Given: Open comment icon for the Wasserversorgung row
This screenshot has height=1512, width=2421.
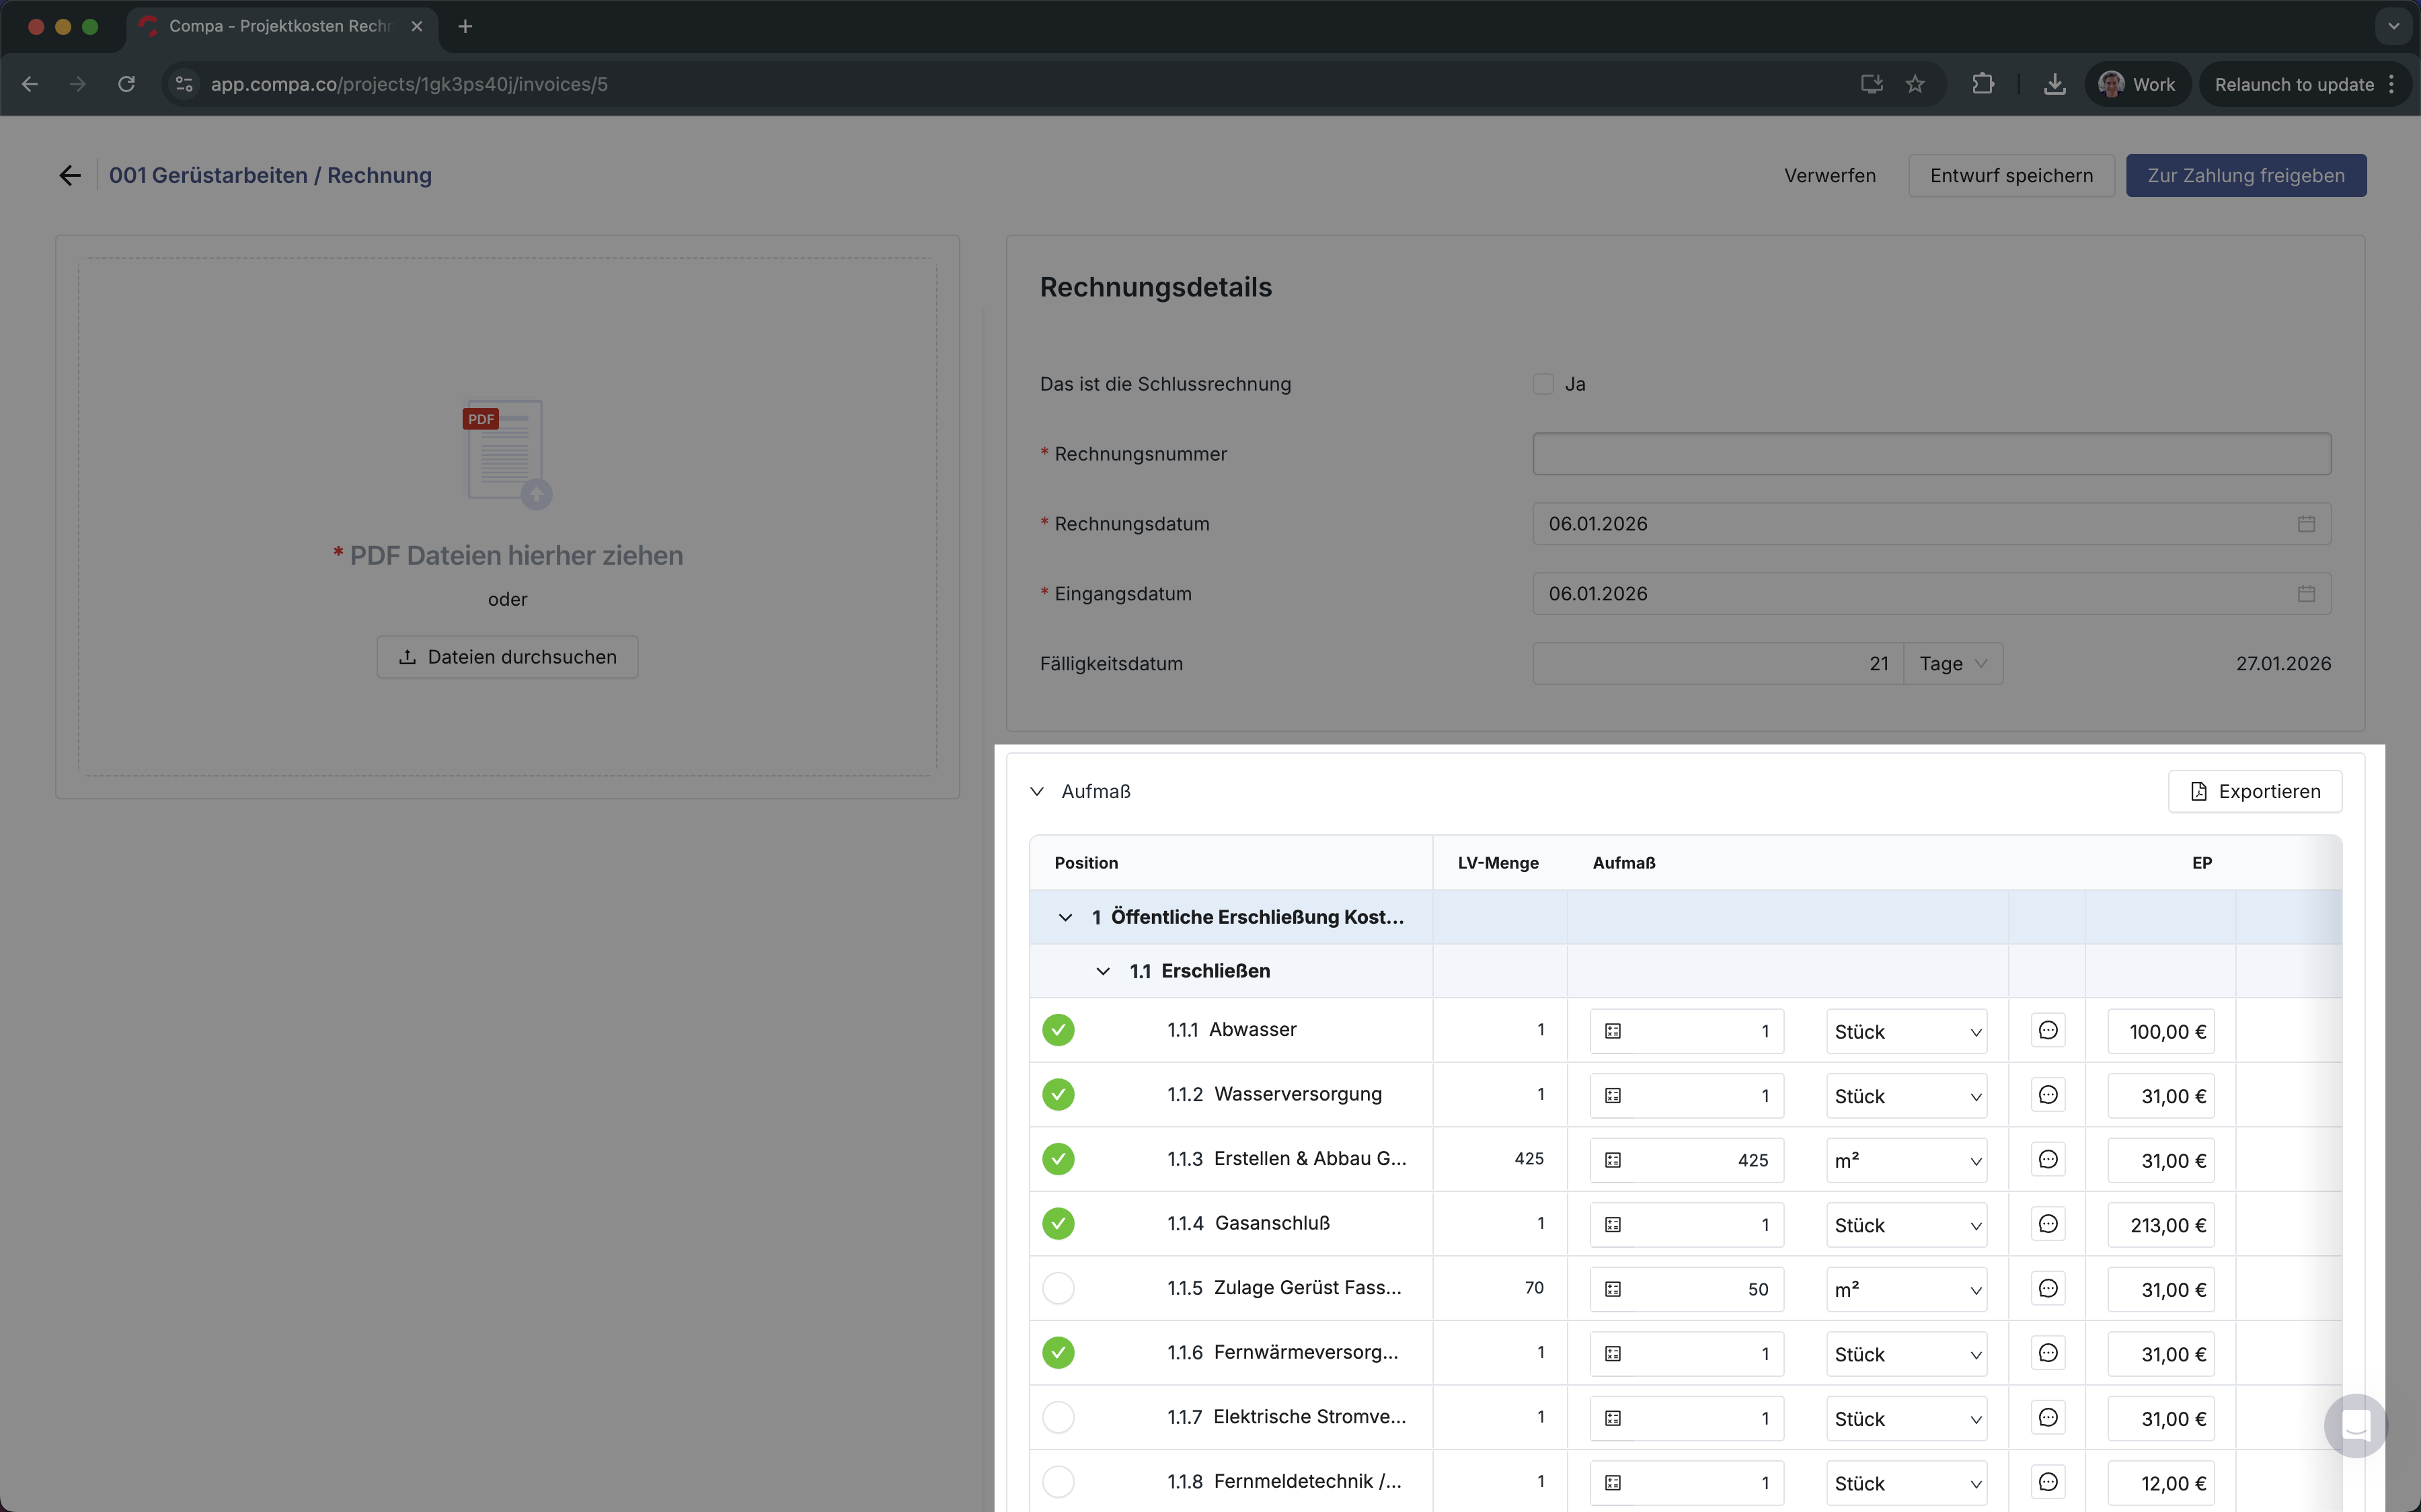Looking at the screenshot, I should (x=2047, y=1095).
